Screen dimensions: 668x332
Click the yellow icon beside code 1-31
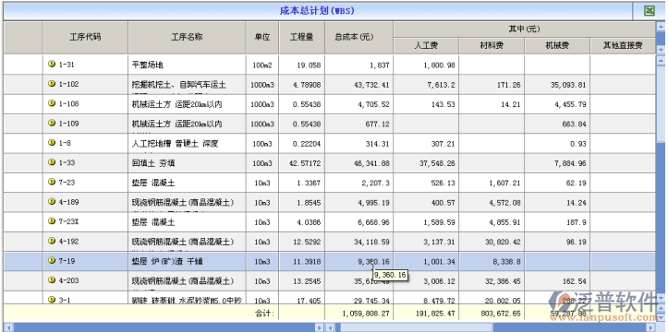click(x=52, y=65)
